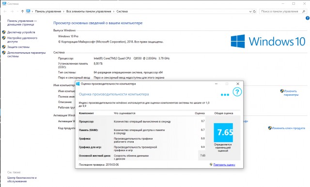Maximize the Система window
The width and height of the screenshot is (310, 187).
(x=294, y=3)
